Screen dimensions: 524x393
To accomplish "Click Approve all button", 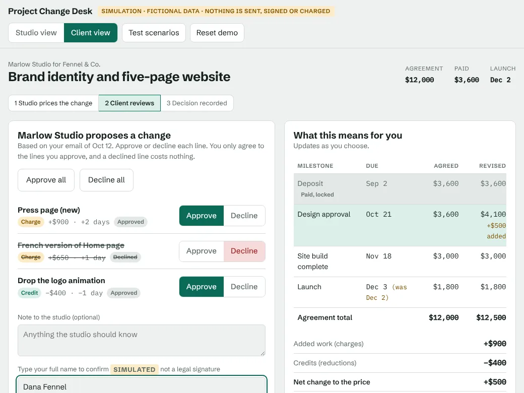I will click(46, 180).
